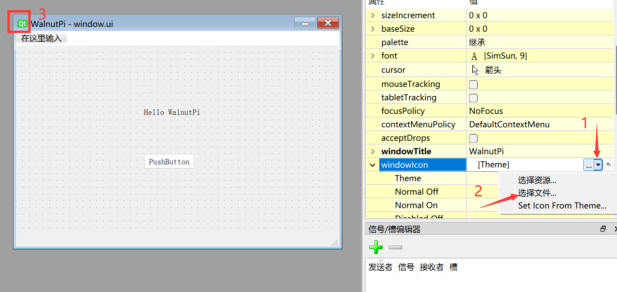Click the baseSize value '0 x 0'
617x292 pixels.
[478, 29]
